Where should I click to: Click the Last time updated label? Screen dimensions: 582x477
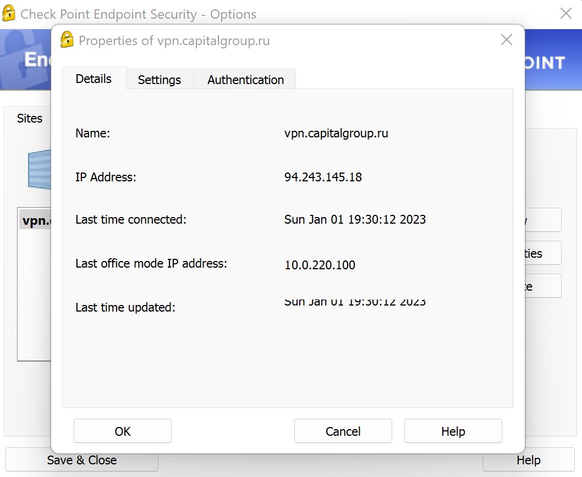125,307
